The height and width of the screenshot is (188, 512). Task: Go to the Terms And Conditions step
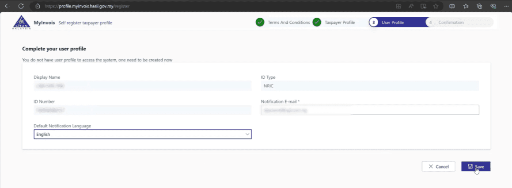289,23
